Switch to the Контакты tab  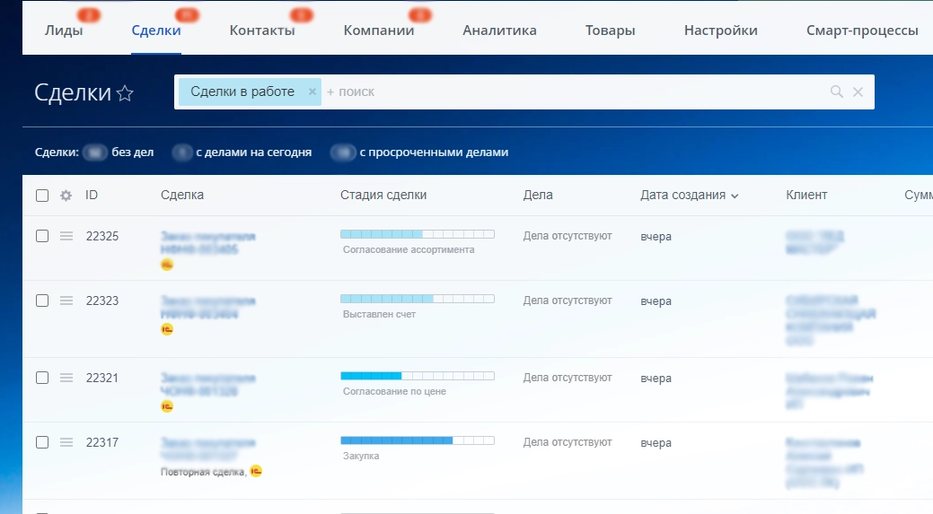262,30
